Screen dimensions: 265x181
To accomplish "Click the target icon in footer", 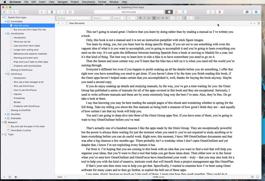I will point(252,177).
